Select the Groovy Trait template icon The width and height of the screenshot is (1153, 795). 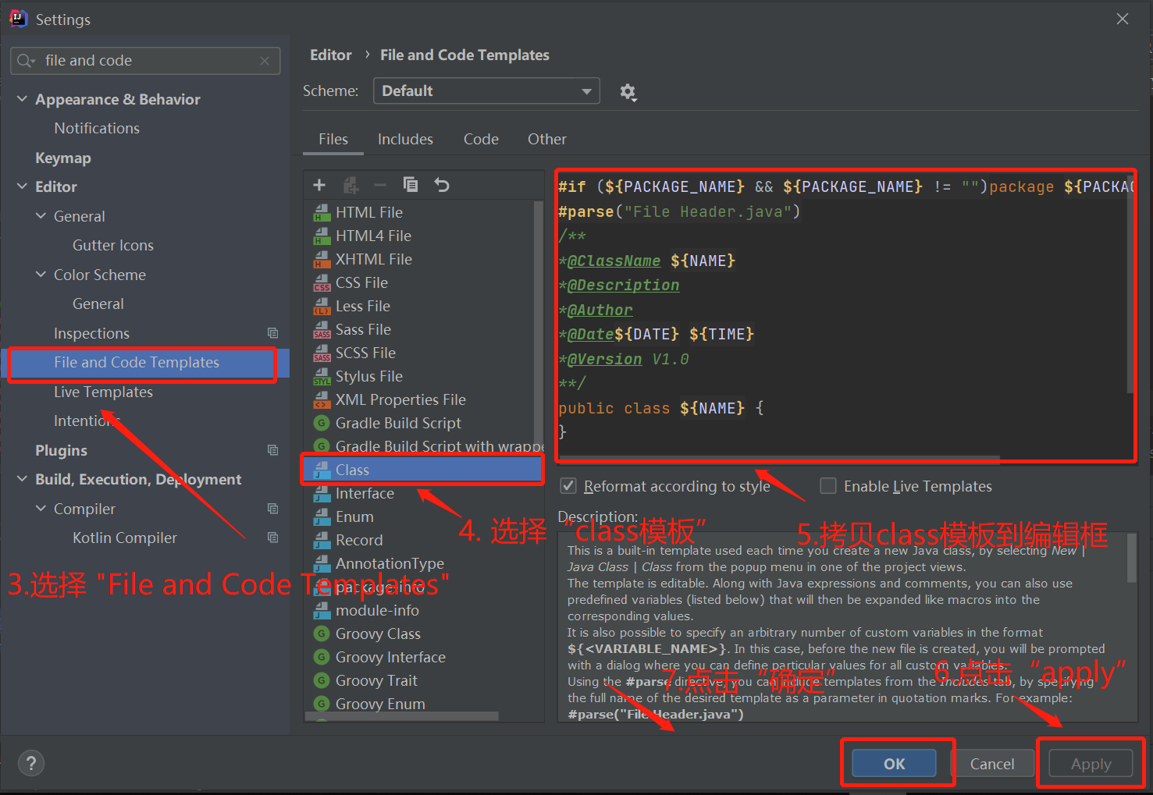pos(322,680)
